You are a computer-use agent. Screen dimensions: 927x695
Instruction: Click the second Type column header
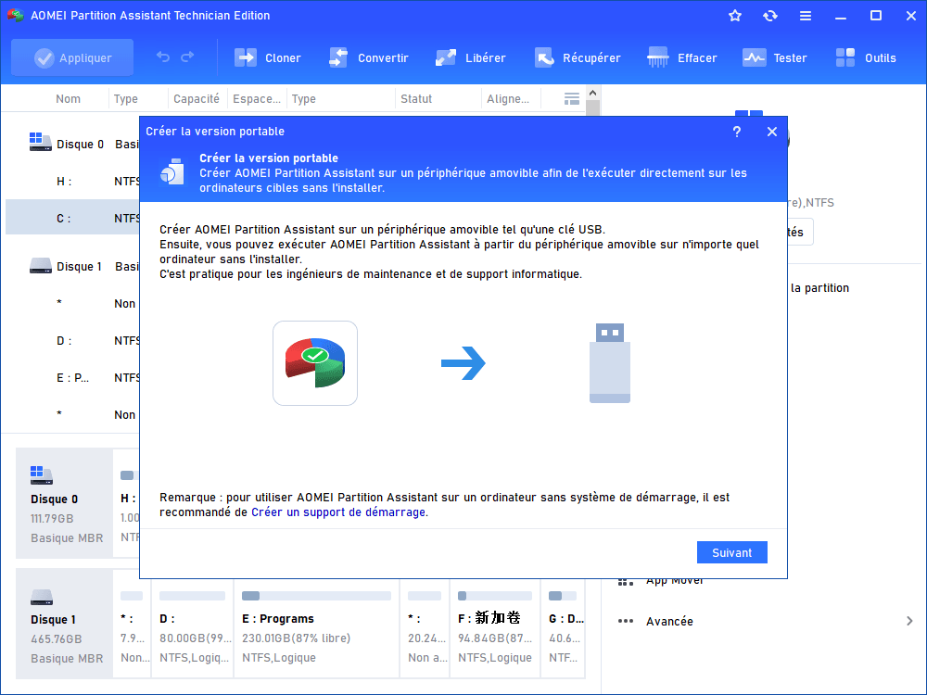pyautogui.click(x=304, y=99)
